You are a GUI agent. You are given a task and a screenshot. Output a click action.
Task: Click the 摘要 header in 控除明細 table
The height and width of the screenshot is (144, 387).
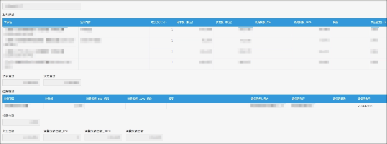coord(207,99)
